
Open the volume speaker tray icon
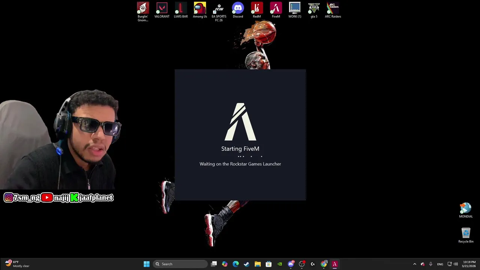tap(456, 264)
